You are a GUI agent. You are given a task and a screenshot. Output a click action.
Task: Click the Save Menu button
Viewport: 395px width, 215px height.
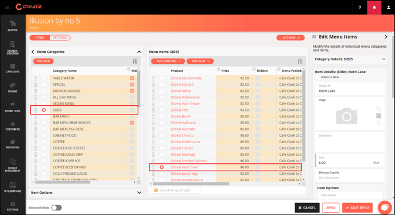[357, 208]
